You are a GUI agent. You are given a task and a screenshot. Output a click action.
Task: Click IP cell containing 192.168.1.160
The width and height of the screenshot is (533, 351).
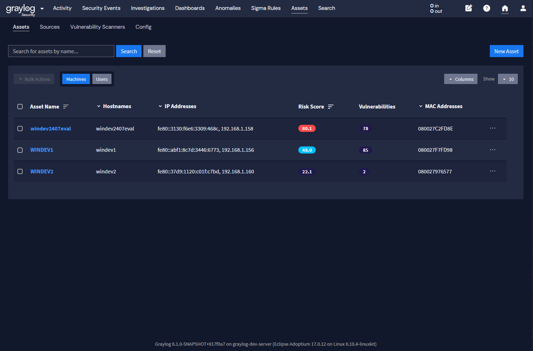click(x=206, y=172)
